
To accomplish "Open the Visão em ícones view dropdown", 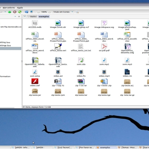I will click(x=63, y=12).
